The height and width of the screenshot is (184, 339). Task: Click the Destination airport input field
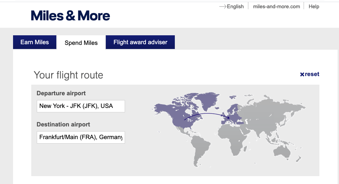click(x=81, y=137)
